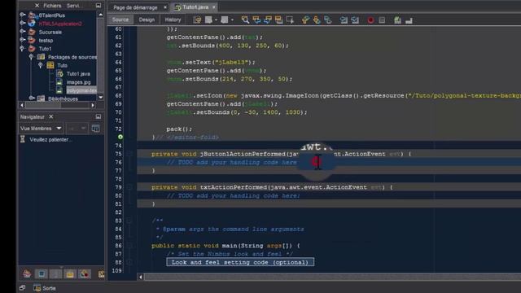Click the yellow icon in bottom-left bar
This screenshot has width=521, height=293.
click(70, 274)
